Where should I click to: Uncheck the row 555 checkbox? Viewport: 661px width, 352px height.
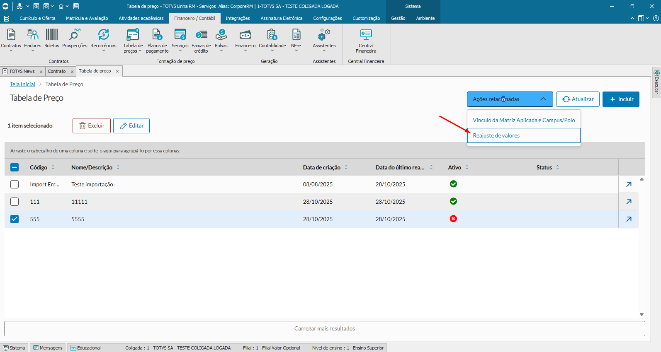click(15, 219)
